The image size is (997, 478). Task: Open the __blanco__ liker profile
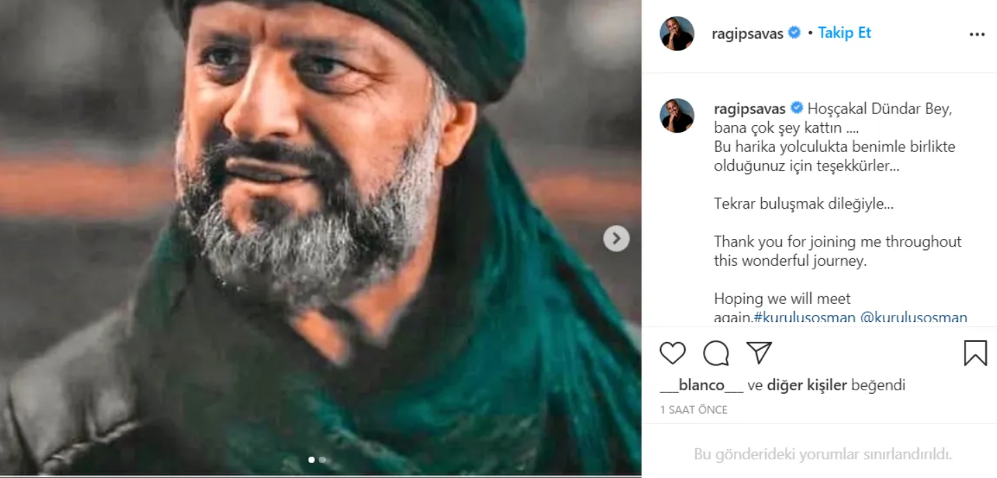[x=702, y=385]
